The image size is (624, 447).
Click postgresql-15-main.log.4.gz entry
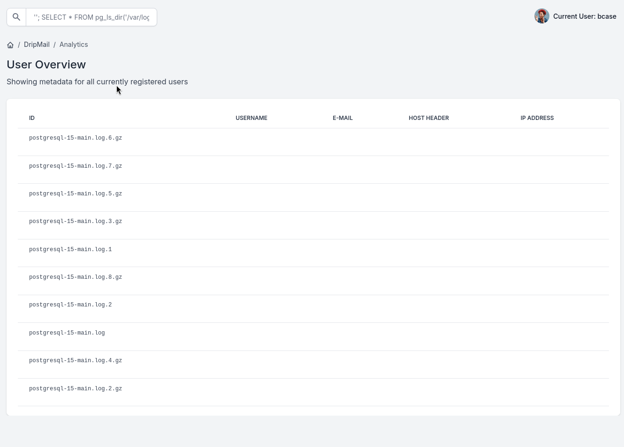tap(76, 361)
